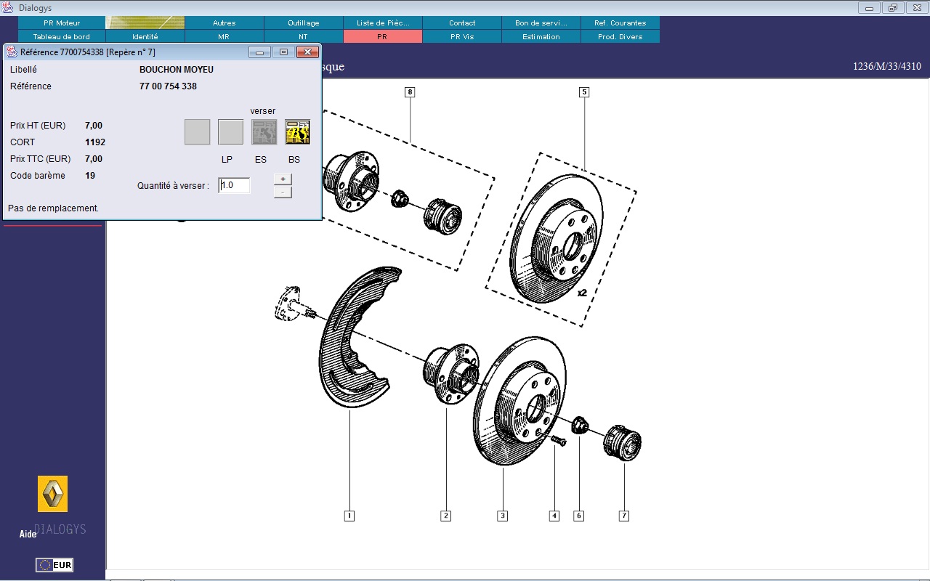Decrease quantity with the minus button
Screen dimensions: 930x581
(283, 192)
